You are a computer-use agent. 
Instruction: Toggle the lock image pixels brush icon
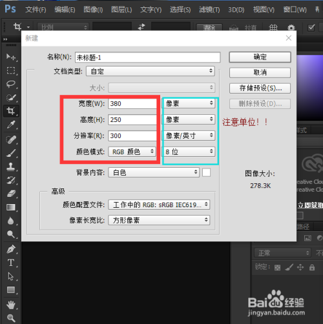pyautogui.click(x=289, y=267)
